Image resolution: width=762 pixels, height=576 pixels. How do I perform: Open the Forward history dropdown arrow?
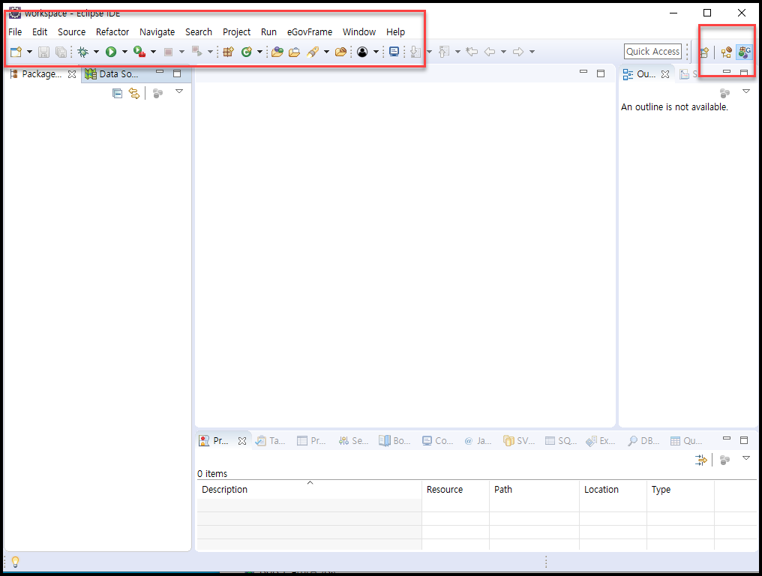coord(532,52)
